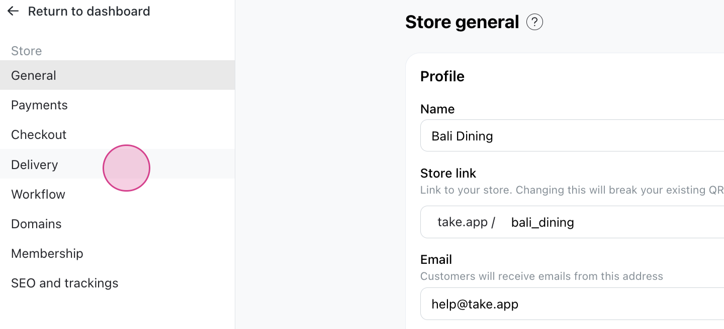724x329 pixels.
Task: Click 'Customers will receive emails' hint text
Action: click(x=541, y=276)
